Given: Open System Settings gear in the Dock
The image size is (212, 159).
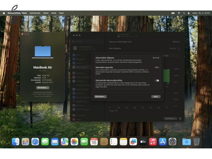Looking at the screenshot, I should (172, 141).
